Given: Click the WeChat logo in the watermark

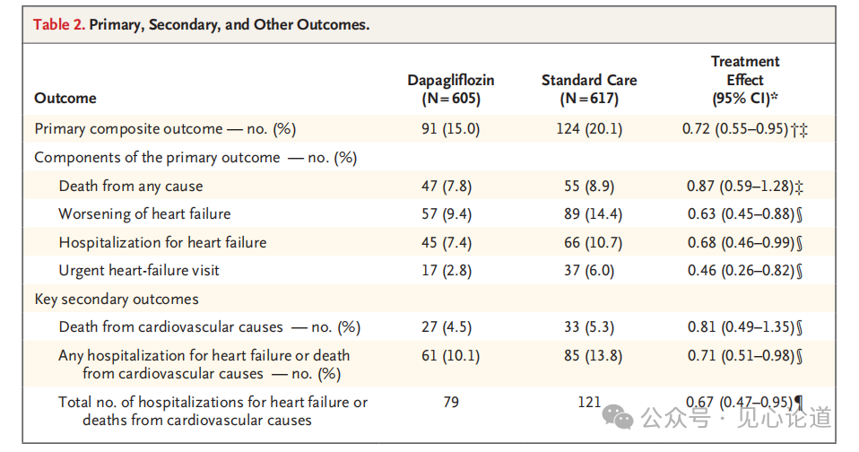Looking at the screenshot, I should coord(619,416).
